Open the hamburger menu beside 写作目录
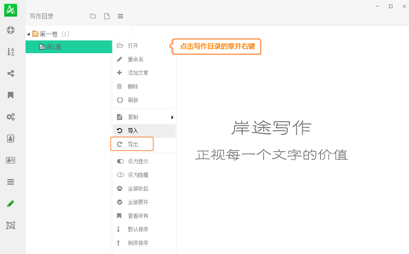409x254 pixels. tap(120, 16)
